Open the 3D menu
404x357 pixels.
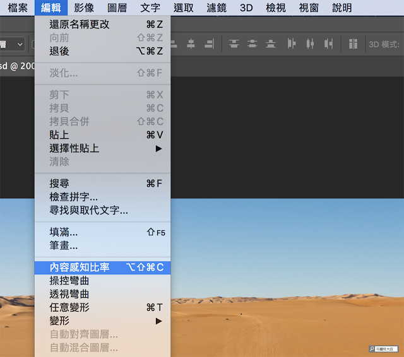point(246,8)
